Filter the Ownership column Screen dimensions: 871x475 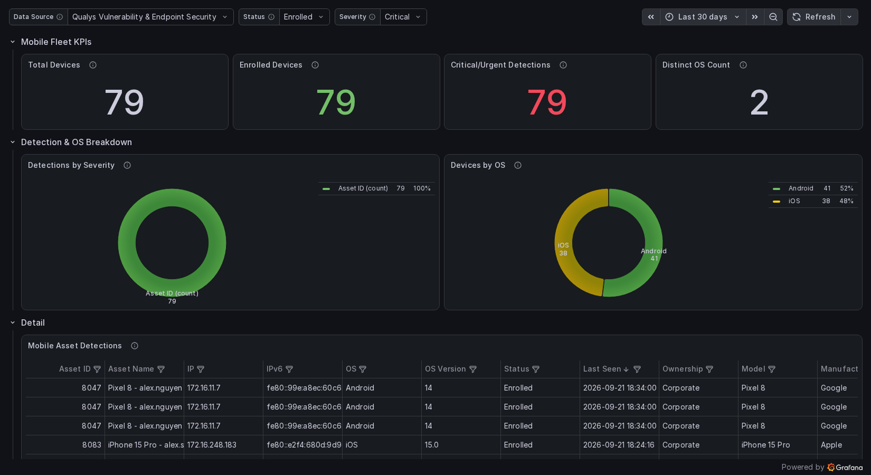(709, 369)
